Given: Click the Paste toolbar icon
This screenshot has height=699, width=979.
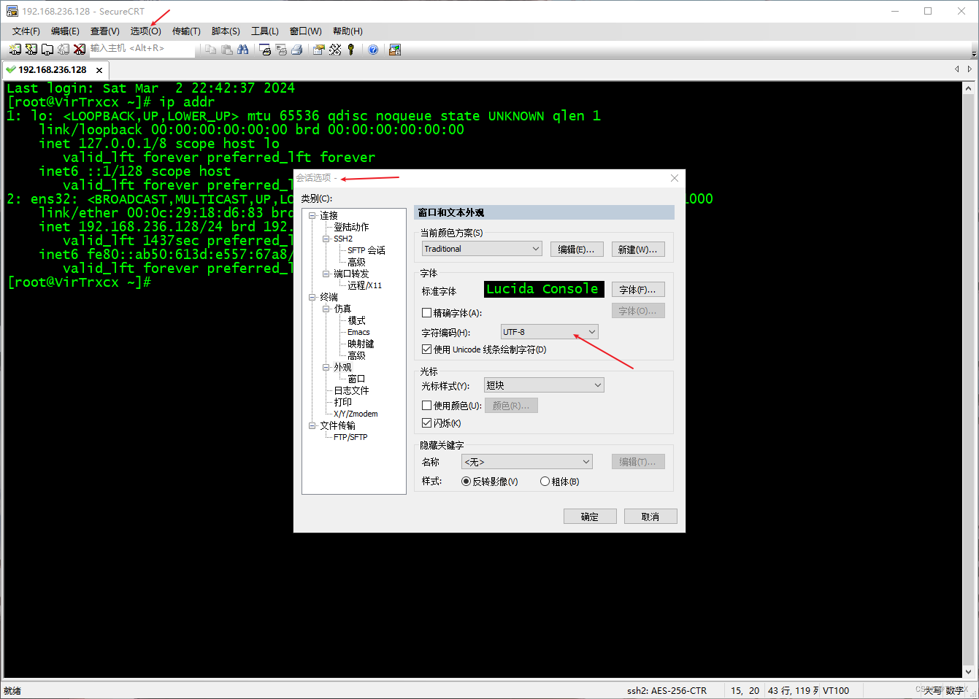Looking at the screenshot, I should coord(227,50).
